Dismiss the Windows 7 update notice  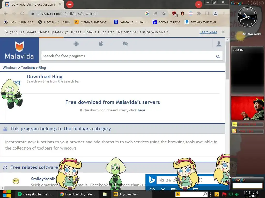223,32
